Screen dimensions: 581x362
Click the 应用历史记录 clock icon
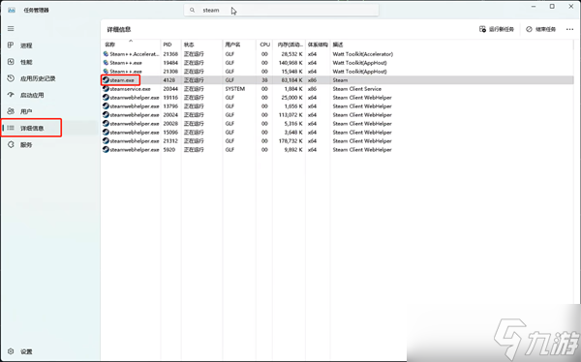click(x=11, y=78)
